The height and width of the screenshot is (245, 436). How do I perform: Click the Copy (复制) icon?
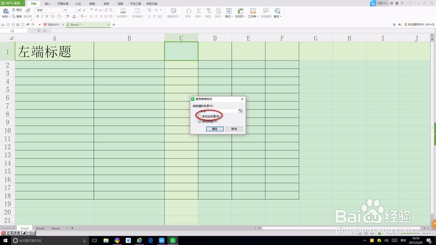coord(14,17)
